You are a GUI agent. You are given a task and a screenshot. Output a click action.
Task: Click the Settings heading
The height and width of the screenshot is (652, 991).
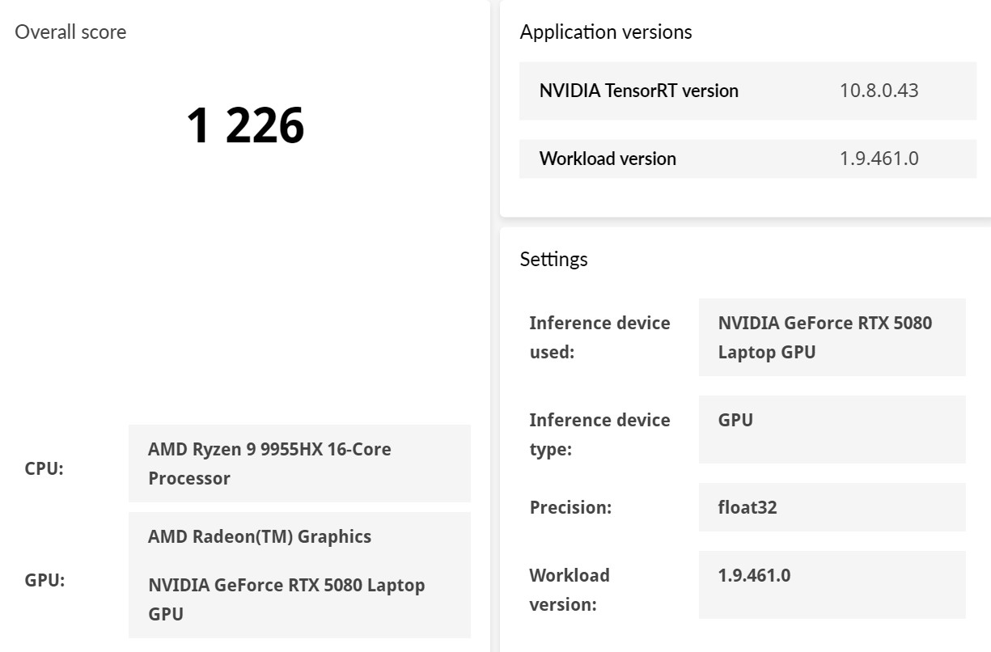pos(553,259)
